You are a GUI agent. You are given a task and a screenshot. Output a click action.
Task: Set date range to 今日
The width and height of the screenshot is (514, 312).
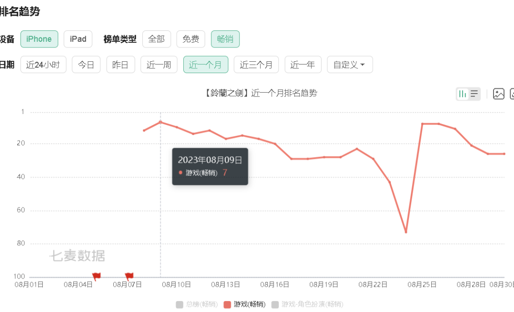[x=86, y=65]
